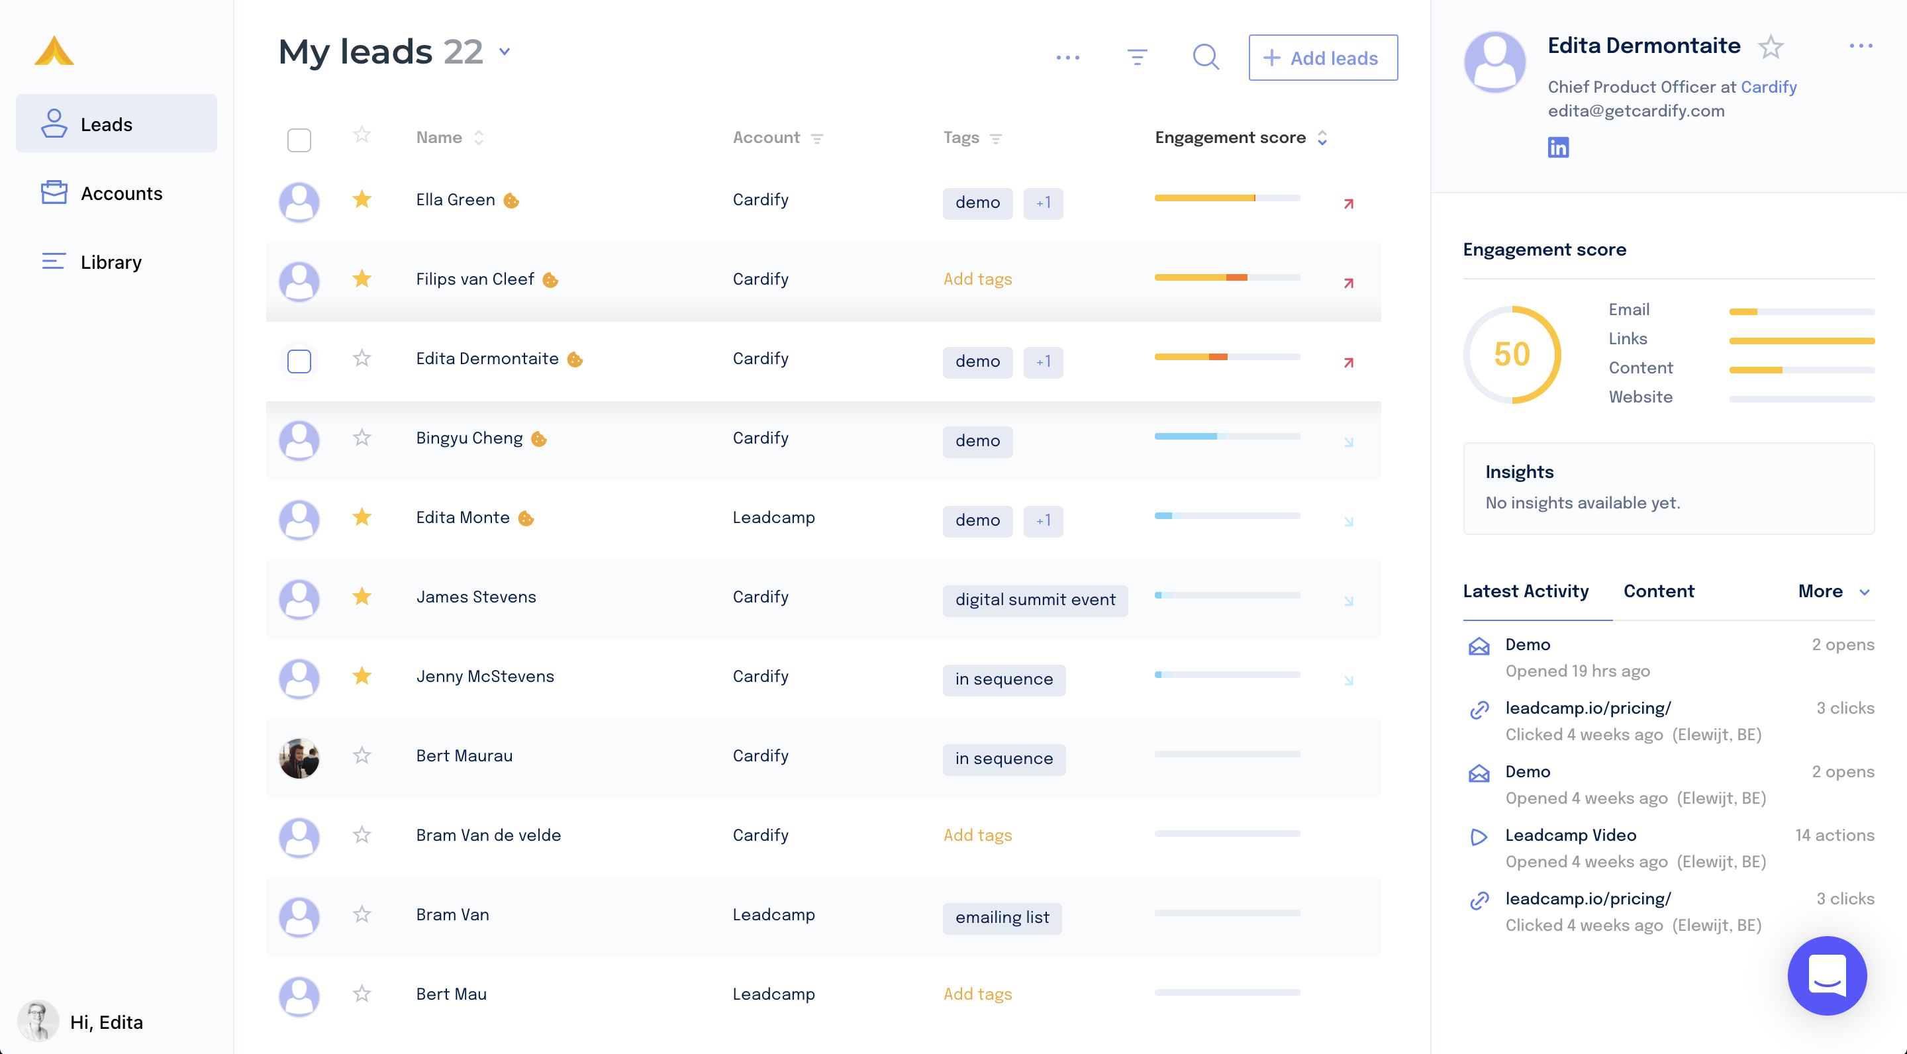Select the checkbox next to Edita Dermontaite
The image size is (1907, 1054).
tap(299, 361)
